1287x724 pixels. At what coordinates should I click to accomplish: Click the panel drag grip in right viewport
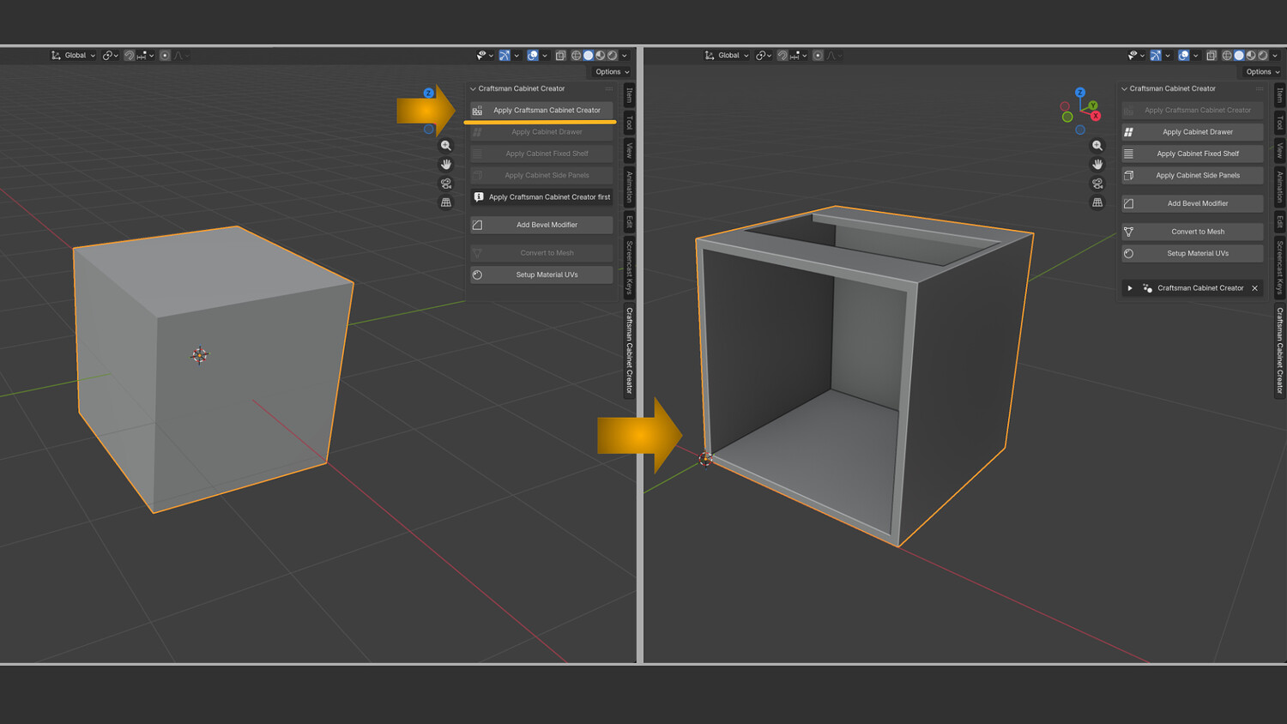(x=1260, y=88)
